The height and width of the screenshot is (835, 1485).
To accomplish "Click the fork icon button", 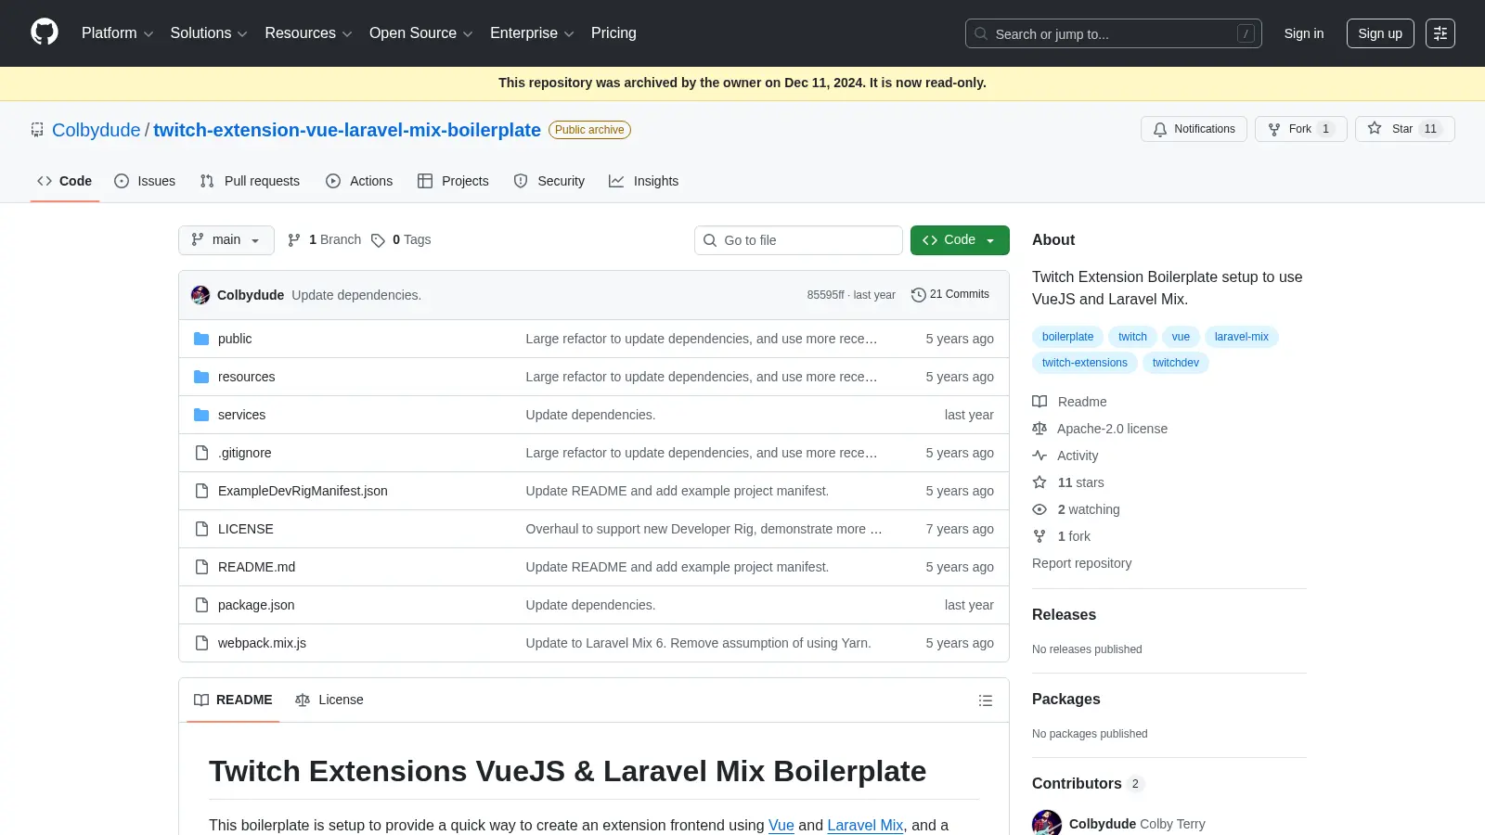I will [1274, 129].
